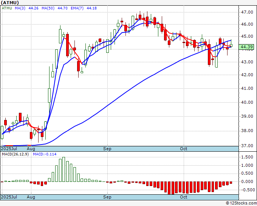257x206 pixels.
Task: Select the ATMU legend label
Action: tap(7, 8)
